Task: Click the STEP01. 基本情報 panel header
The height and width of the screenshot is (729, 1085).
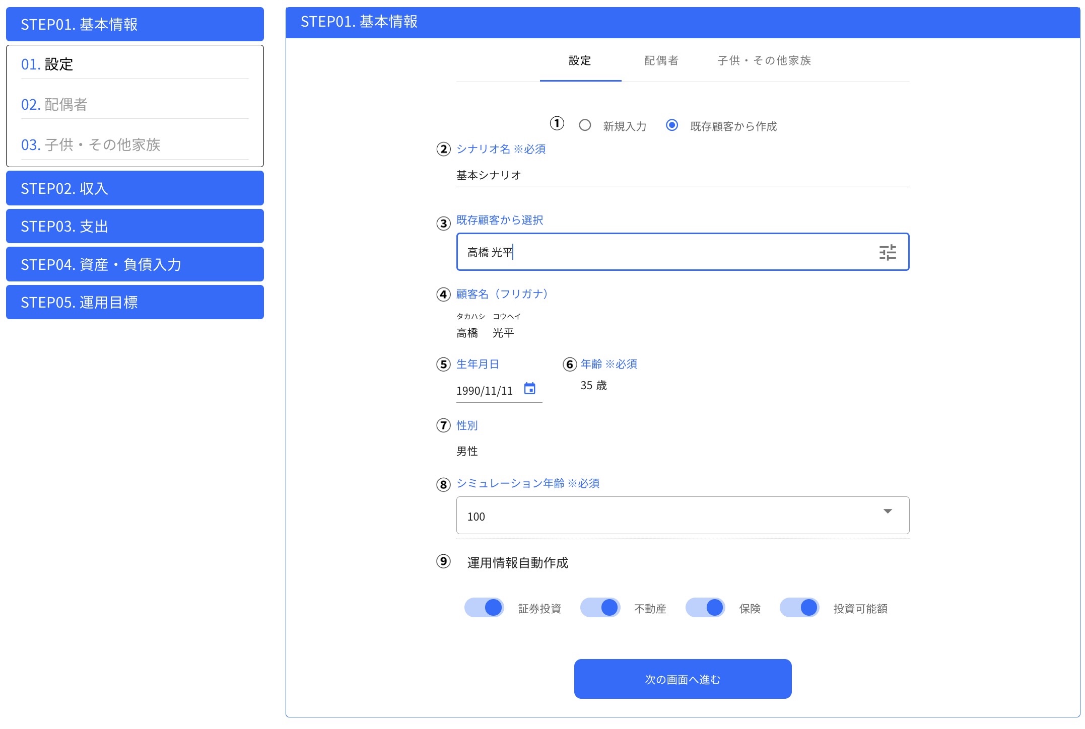Action: click(683, 22)
